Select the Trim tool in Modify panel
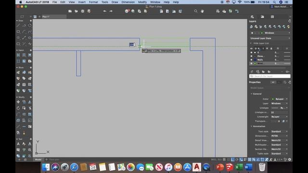The height and width of the screenshot is (173, 308). pos(30,108)
